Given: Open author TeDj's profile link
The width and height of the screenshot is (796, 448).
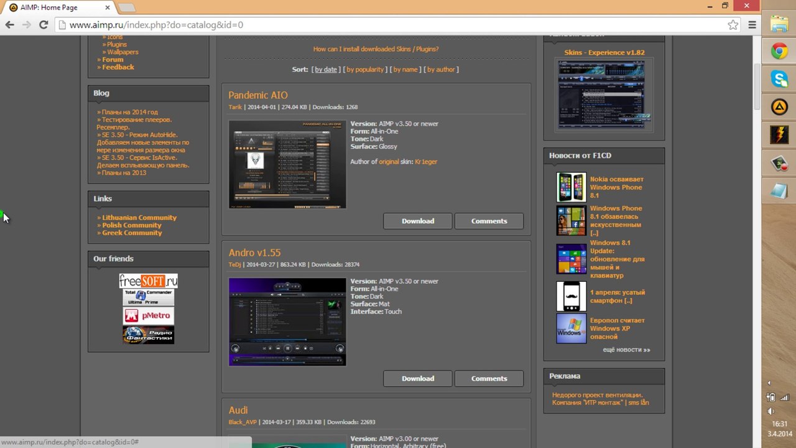Looking at the screenshot, I should pyautogui.click(x=234, y=264).
